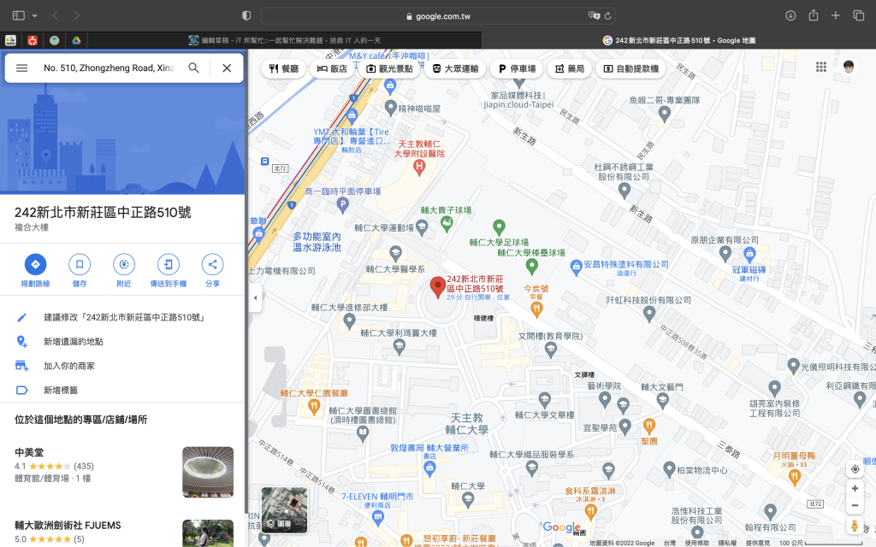Select the 藥局 pharmacy filter chip

point(569,68)
